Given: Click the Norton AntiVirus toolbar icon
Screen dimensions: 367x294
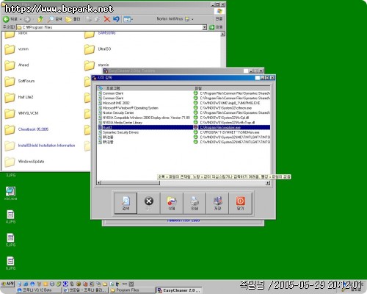Looking at the screenshot, I should pos(187,19).
